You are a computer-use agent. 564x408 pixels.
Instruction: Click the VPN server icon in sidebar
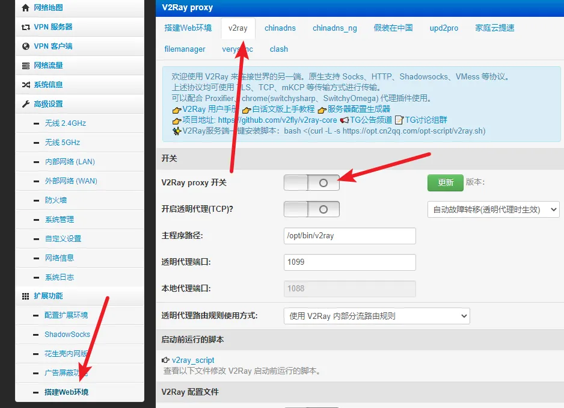coord(25,27)
